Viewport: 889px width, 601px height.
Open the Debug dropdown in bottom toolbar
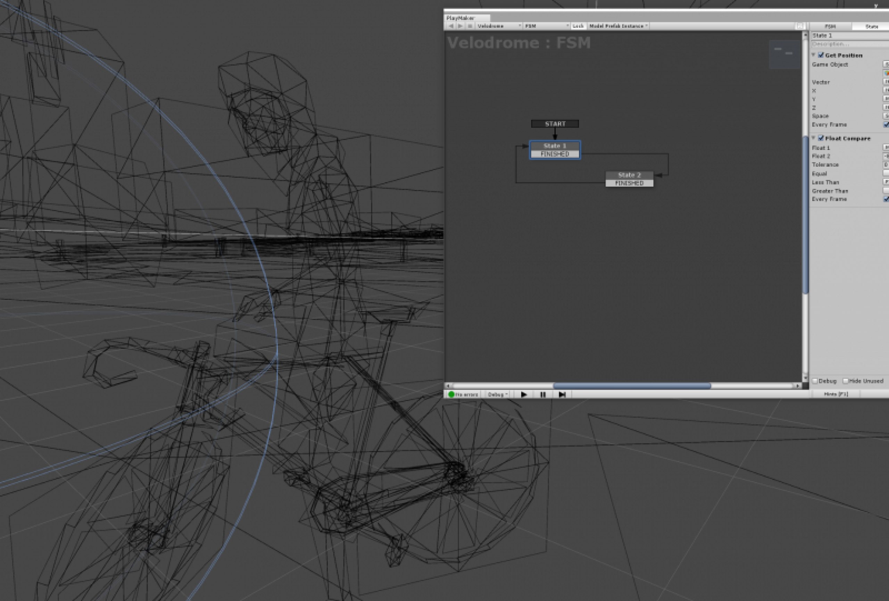497,394
